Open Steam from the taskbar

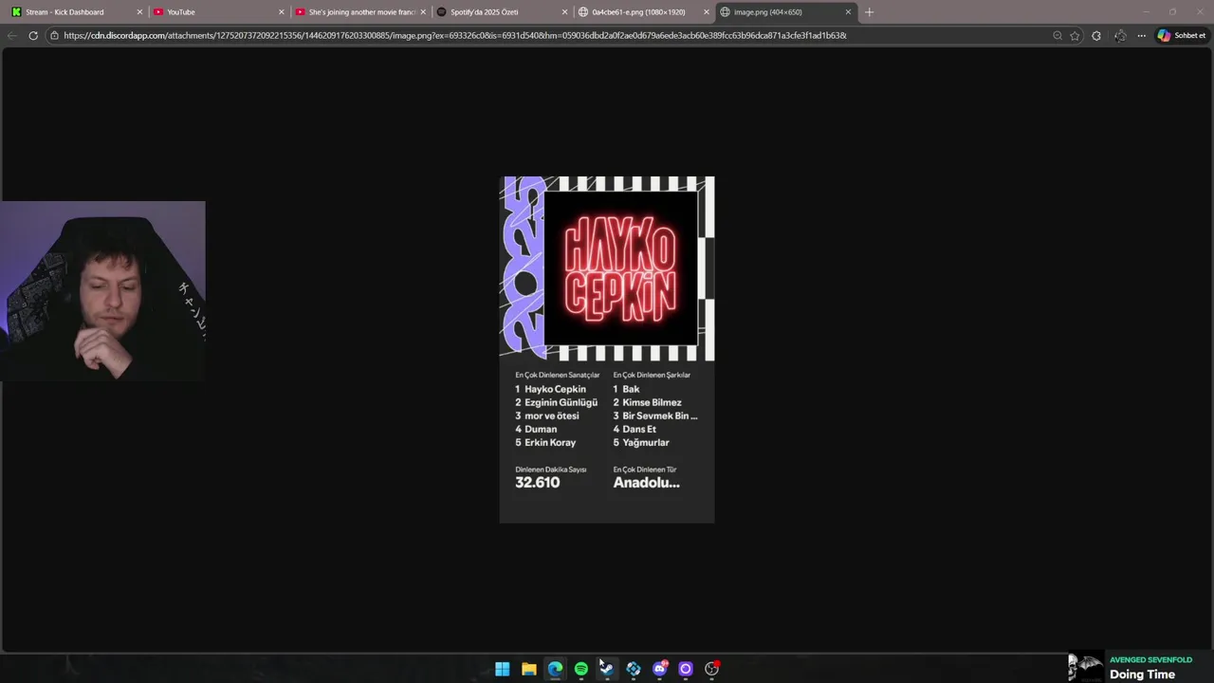tap(607, 669)
